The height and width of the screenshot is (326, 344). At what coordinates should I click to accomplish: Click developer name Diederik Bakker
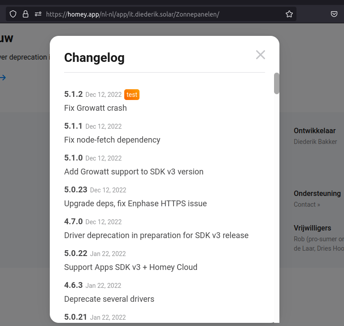[x=315, y=142]
